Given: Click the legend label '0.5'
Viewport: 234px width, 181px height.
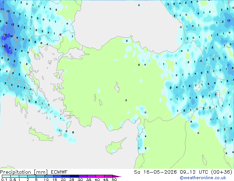Looking at the screenshot, I should 13,180.
